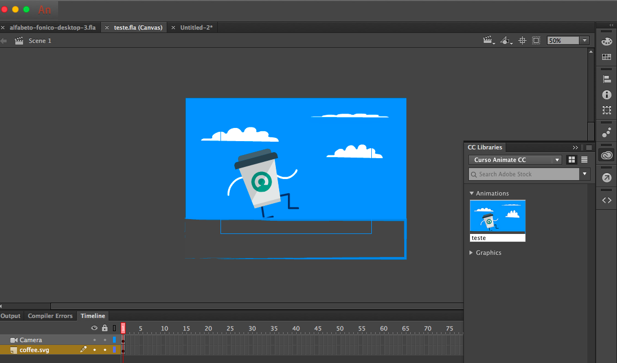Click the 50% zoom field
Viewport: 617px width, 363px height.
click(563, 41)
